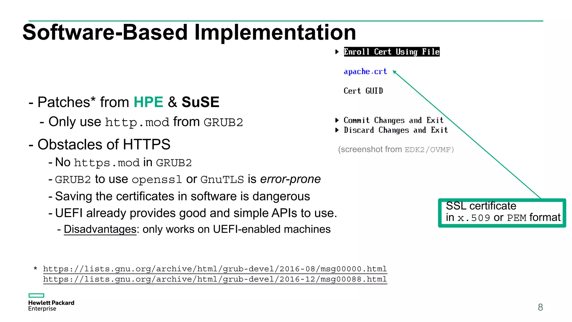This screenshot has height=322, width=572.
Task: Choose Discard Changes and Exit
Action: [396, 130]
